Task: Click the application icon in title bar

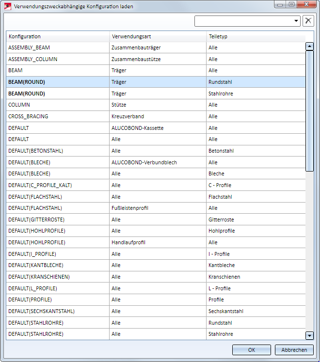Action: (8, 7)
